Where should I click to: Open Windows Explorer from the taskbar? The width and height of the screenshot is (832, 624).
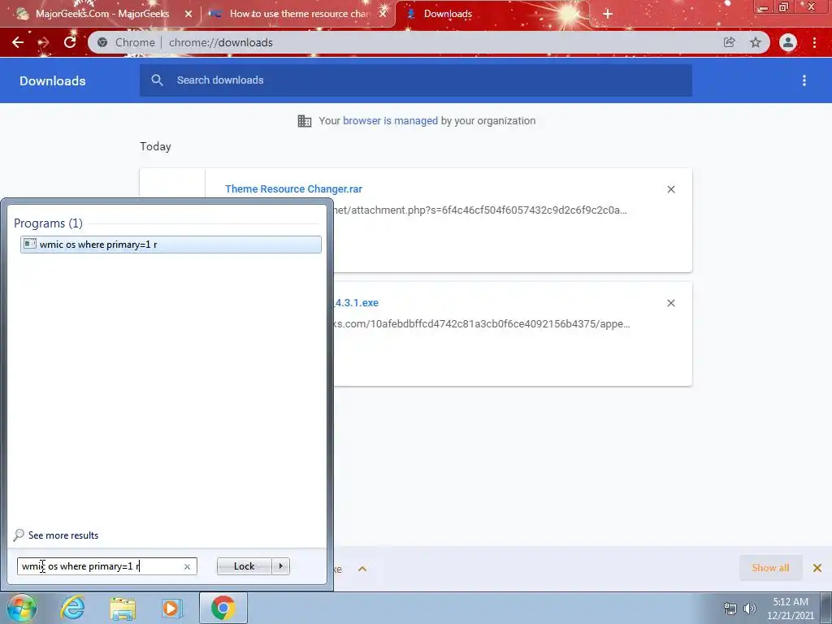[123, 609]
